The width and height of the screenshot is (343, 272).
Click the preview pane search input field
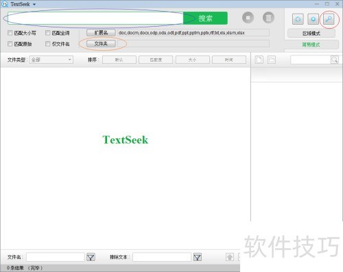pos(311,60)
